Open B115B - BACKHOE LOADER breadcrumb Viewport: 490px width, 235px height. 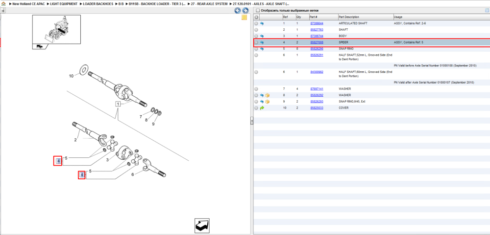click(x=157, y=4)
